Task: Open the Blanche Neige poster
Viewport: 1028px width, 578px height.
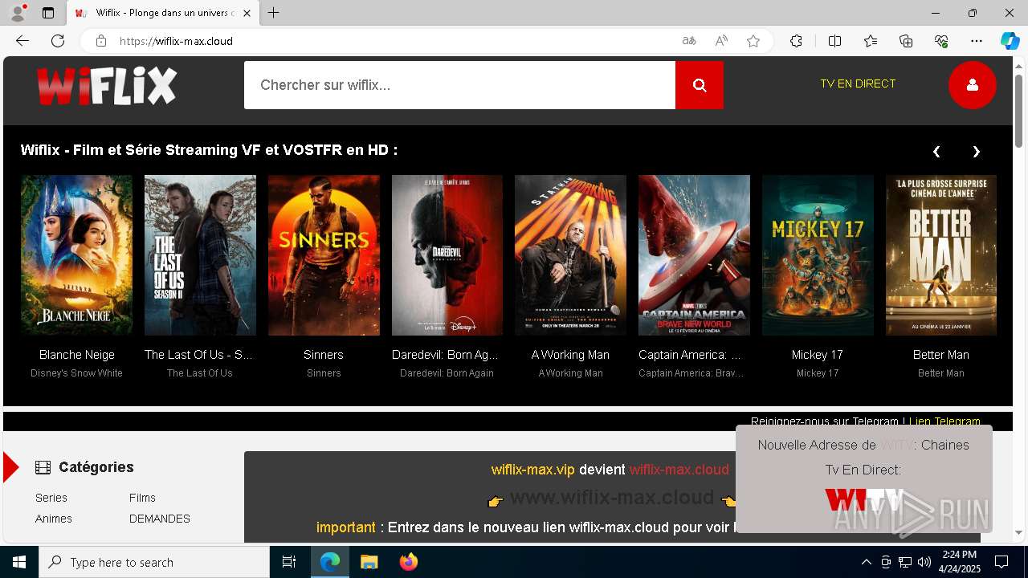Action: point(77,255)
